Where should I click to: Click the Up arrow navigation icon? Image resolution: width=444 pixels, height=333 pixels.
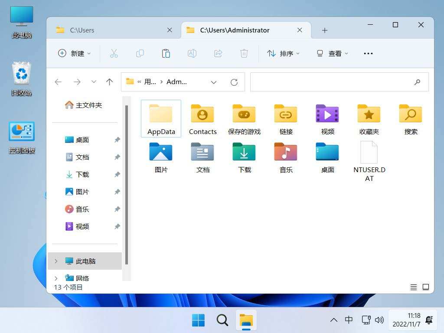(110, 82)
